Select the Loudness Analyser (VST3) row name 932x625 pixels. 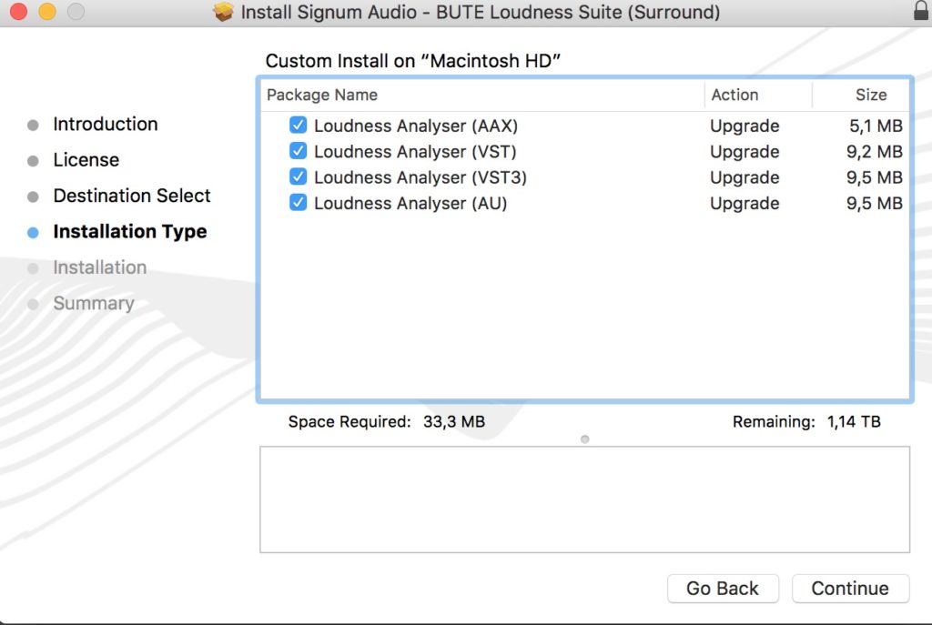[x=420, y=177]
